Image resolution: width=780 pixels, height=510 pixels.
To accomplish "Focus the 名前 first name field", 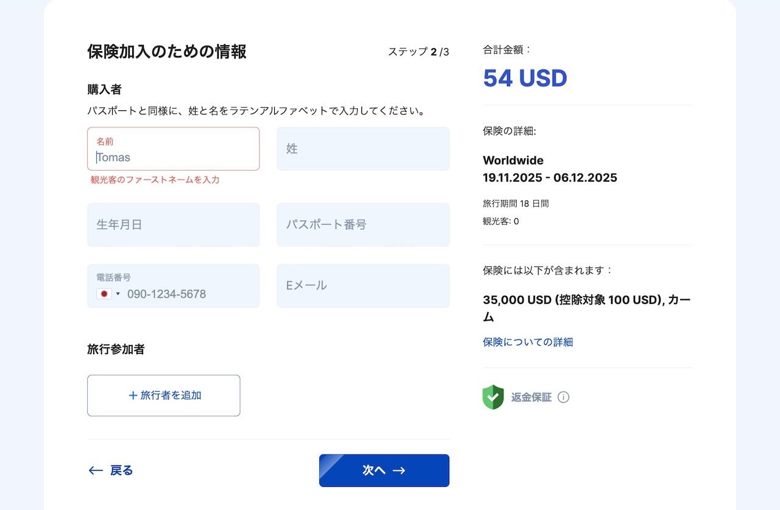I will (x=173, y=149).
